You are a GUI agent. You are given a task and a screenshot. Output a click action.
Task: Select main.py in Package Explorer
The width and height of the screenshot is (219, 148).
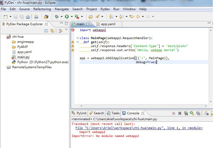[x=23, y=57]
